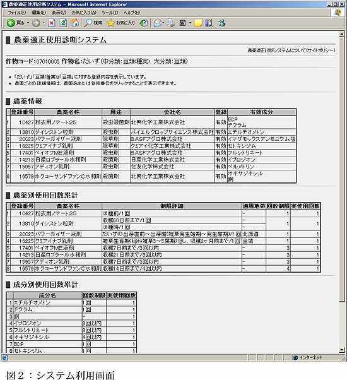
Task: Click the Mail envelope icon
Action: (x=157, y=23)
